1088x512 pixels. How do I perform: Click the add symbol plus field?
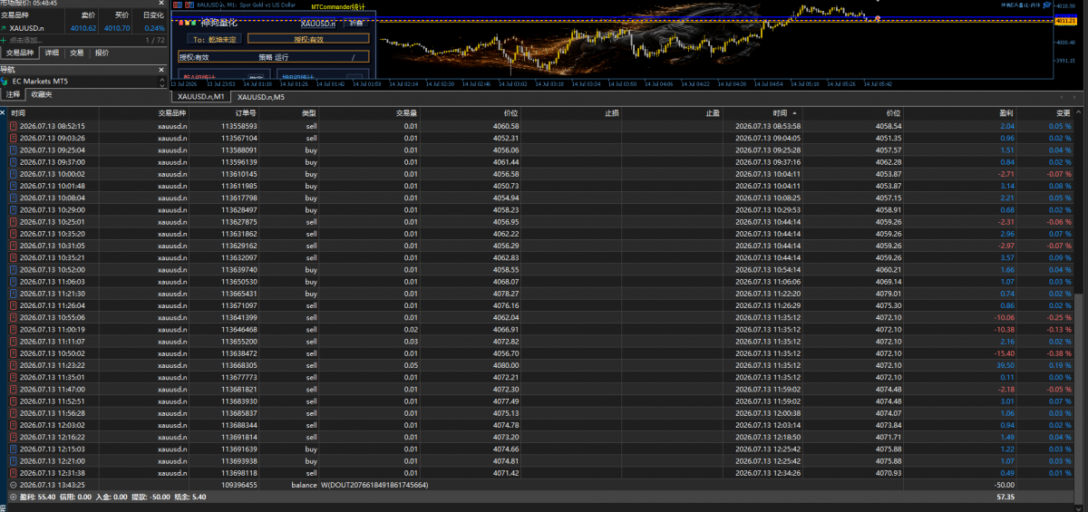click(x=83, y=40)
